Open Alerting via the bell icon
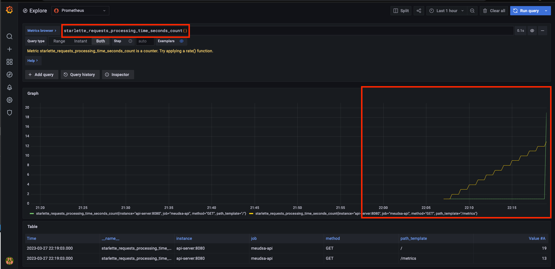 (10, 87)
